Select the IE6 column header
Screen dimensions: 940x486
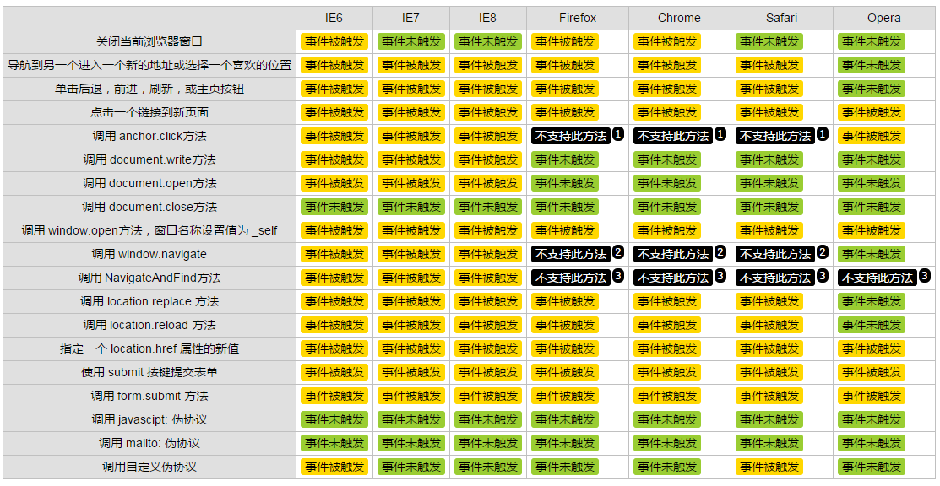point(334,18)
